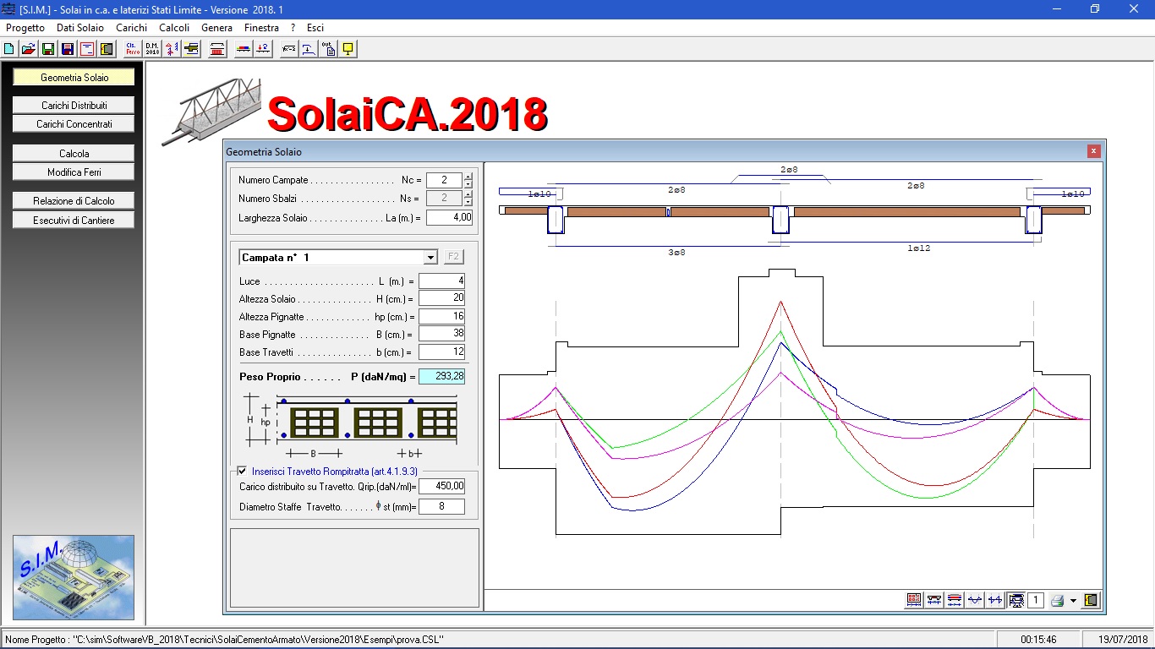
Task: Open the Calcoli menu
Action: tap(174, 28)
